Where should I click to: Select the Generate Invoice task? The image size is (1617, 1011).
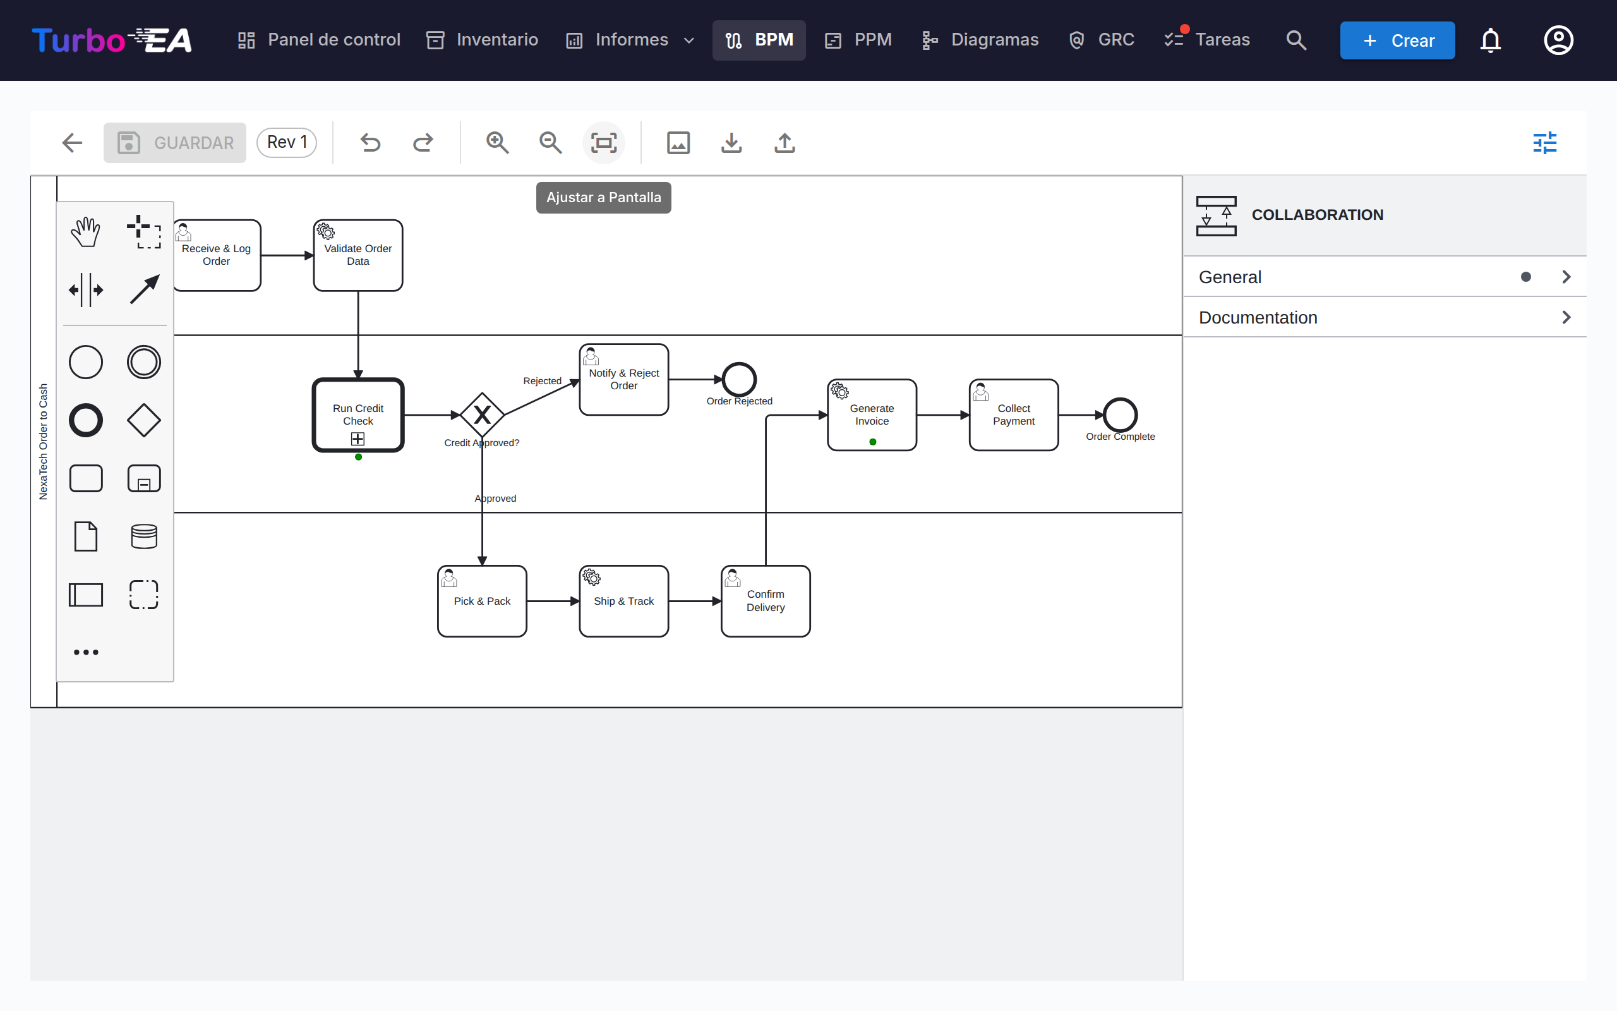click(872, 415)
